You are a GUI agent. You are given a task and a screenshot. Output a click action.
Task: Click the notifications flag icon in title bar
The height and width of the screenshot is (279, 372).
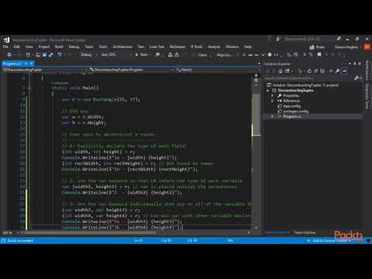pos(269,39)
